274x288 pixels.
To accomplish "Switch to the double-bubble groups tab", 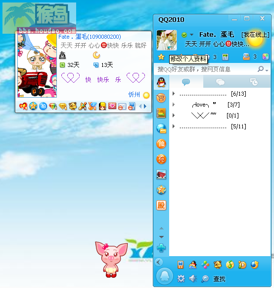I will click(x=220, y=82).
